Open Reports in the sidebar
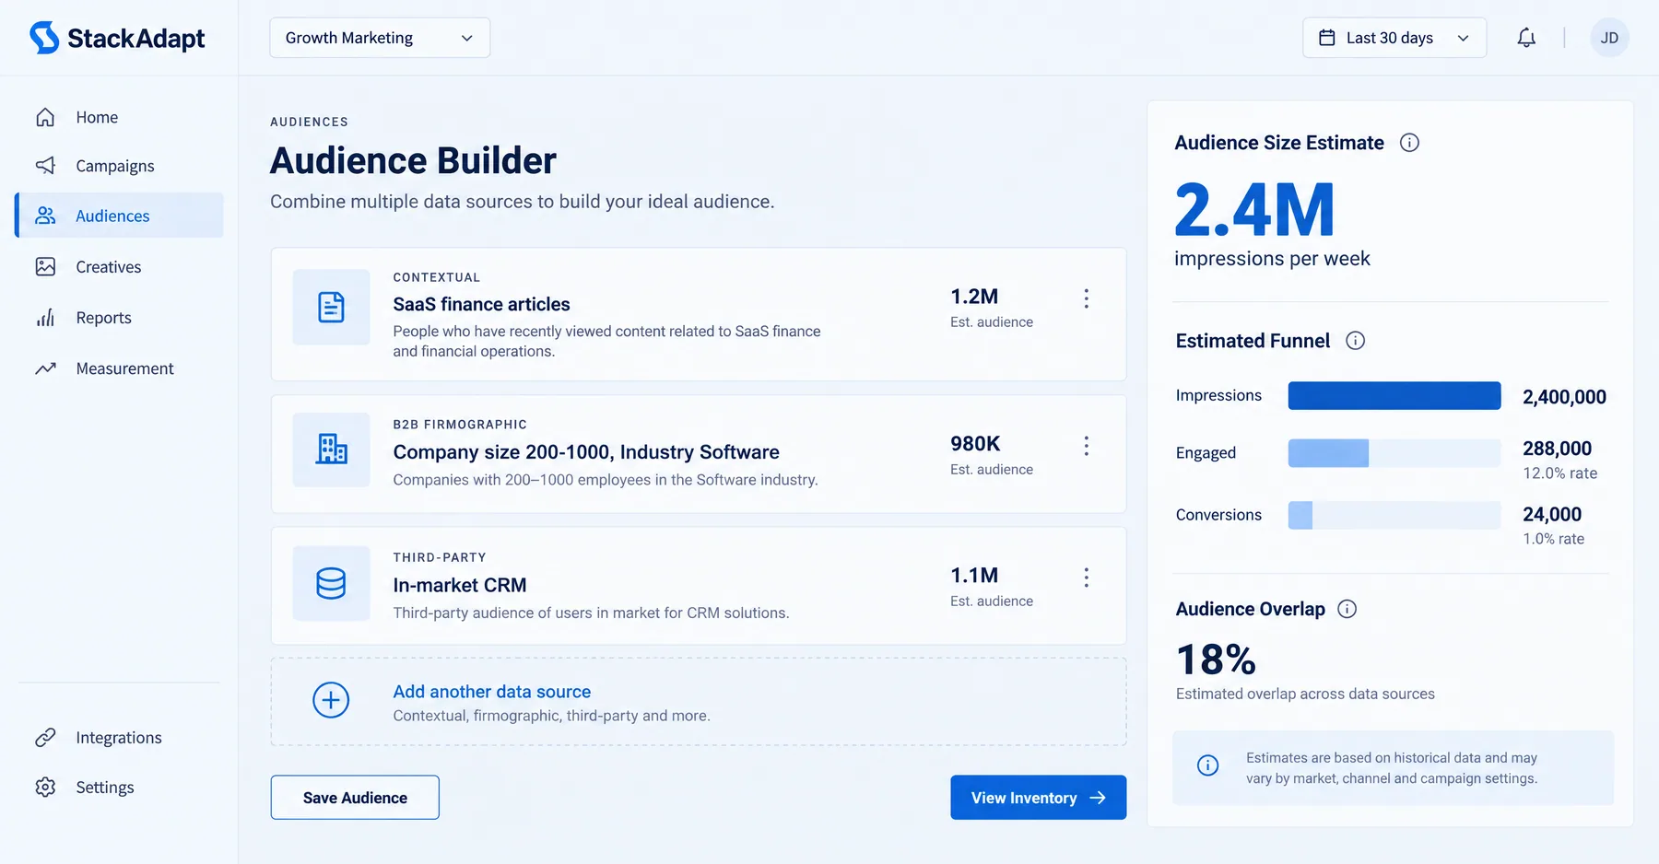The height and width of the screenshot is (864, 1659). [x=119, y=318]
